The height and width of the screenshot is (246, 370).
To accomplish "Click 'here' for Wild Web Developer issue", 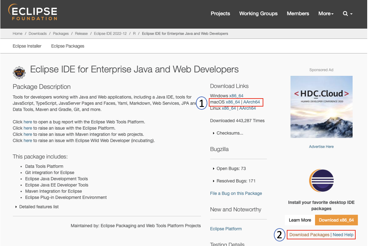I will point(28,140).
